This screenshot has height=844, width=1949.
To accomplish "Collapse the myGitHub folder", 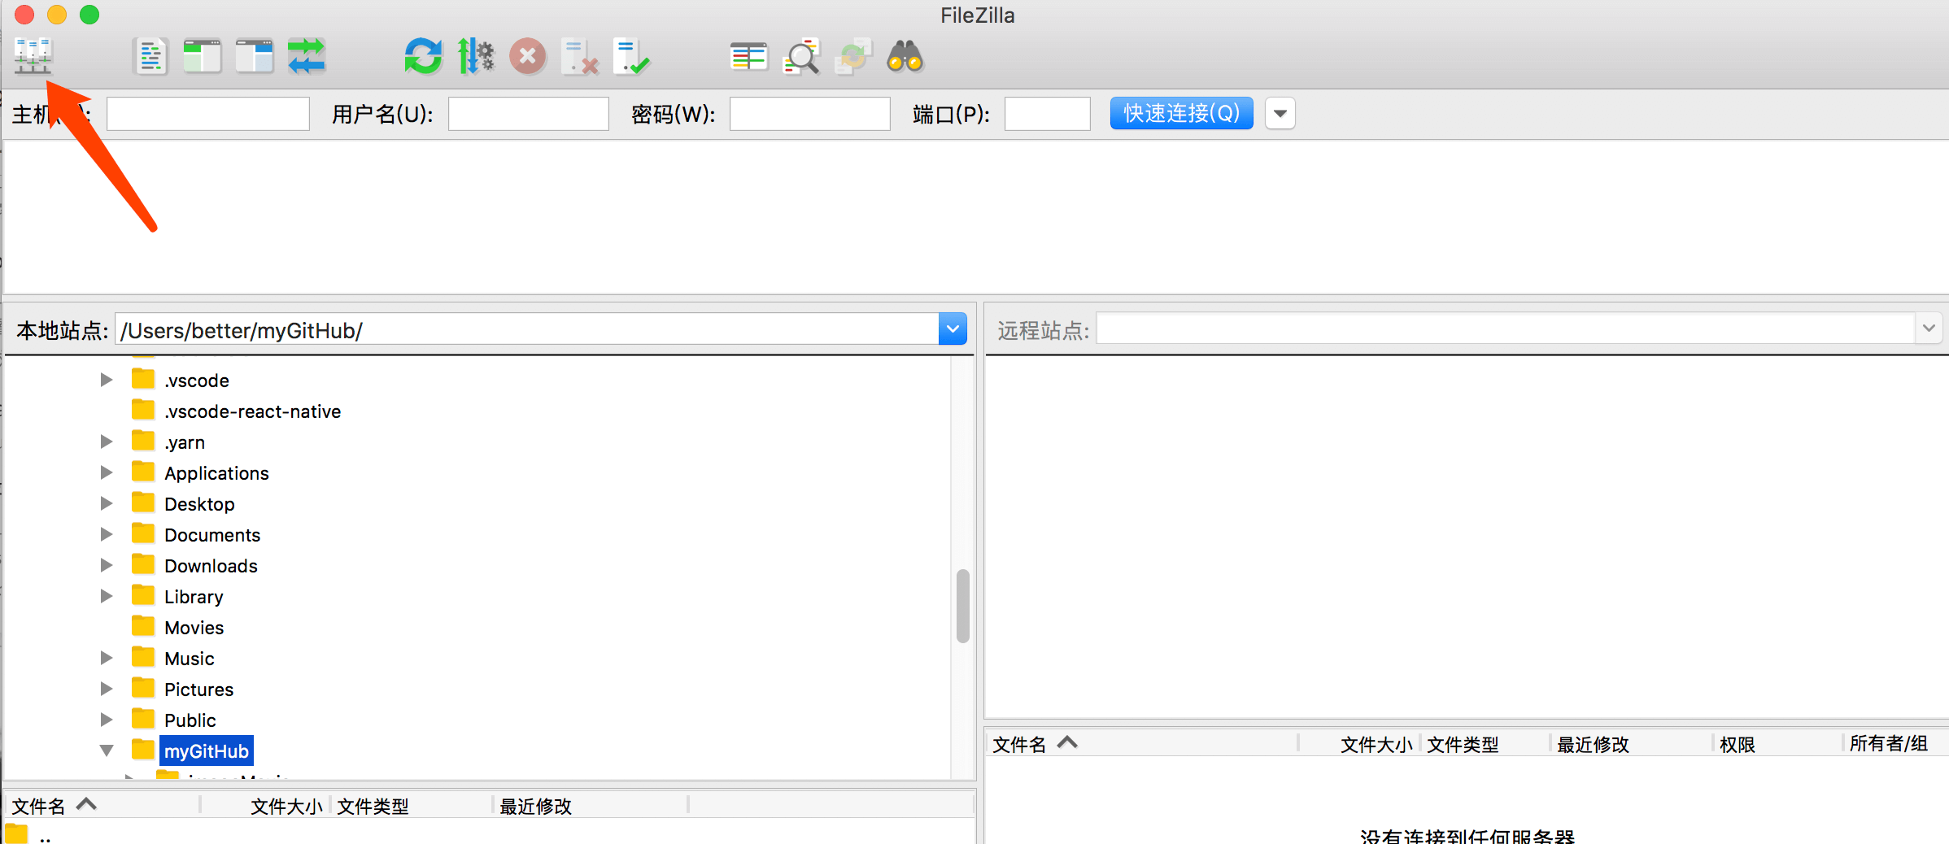I will 106,750.
